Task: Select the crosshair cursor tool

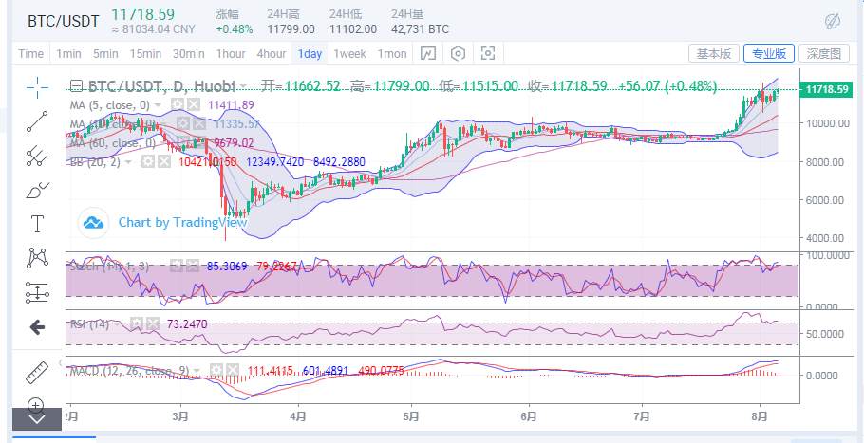Action: (x=37, y=87)
